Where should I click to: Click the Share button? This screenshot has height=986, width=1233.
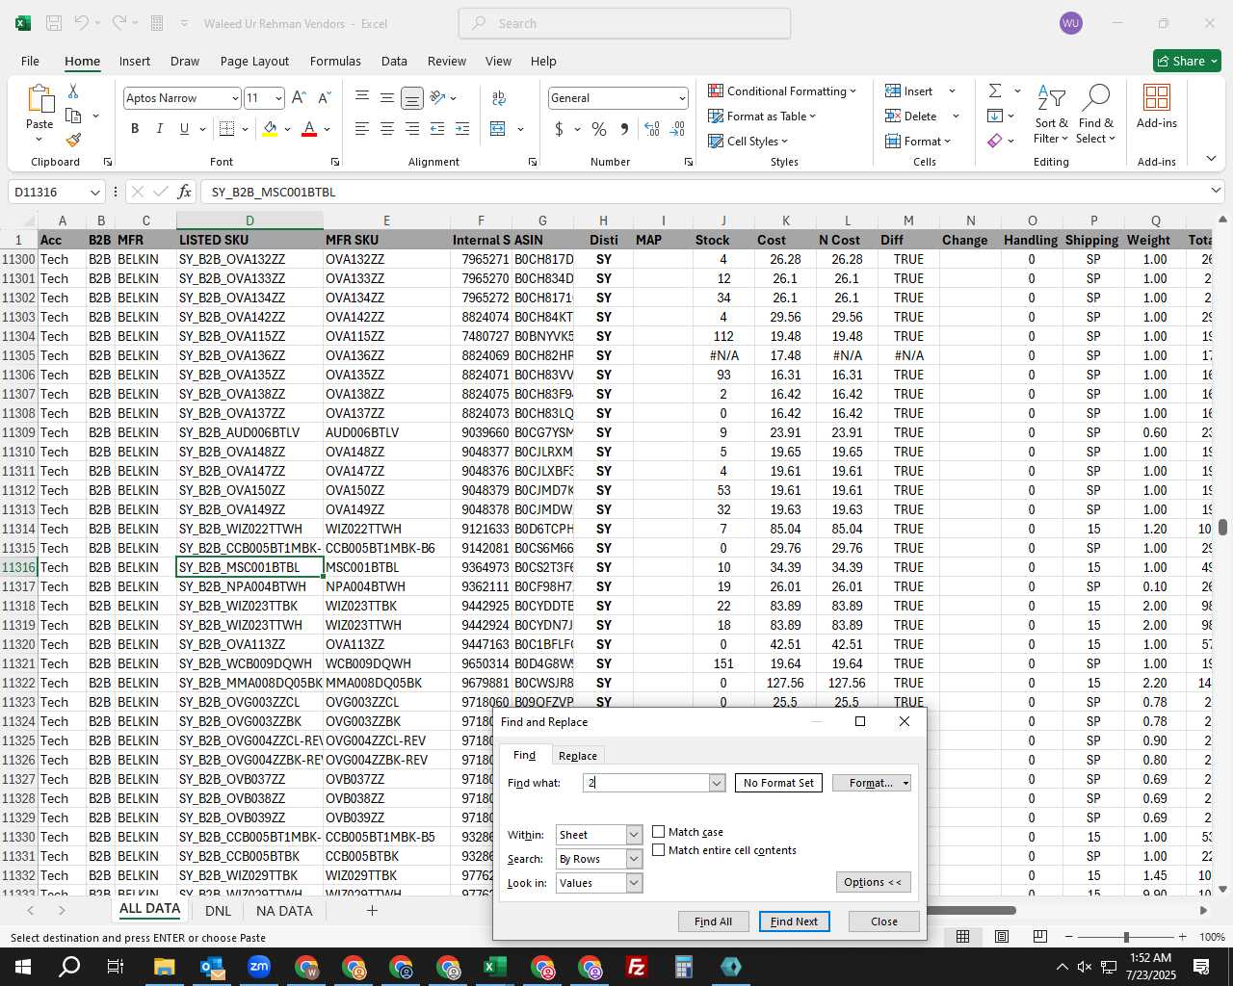pyautogui.click(x=1187, y=61)
